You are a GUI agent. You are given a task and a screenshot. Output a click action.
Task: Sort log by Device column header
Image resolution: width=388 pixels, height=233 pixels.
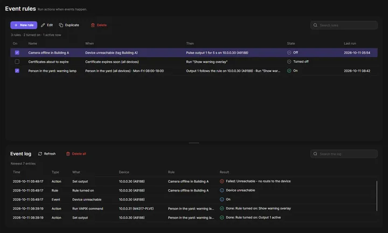124,172
